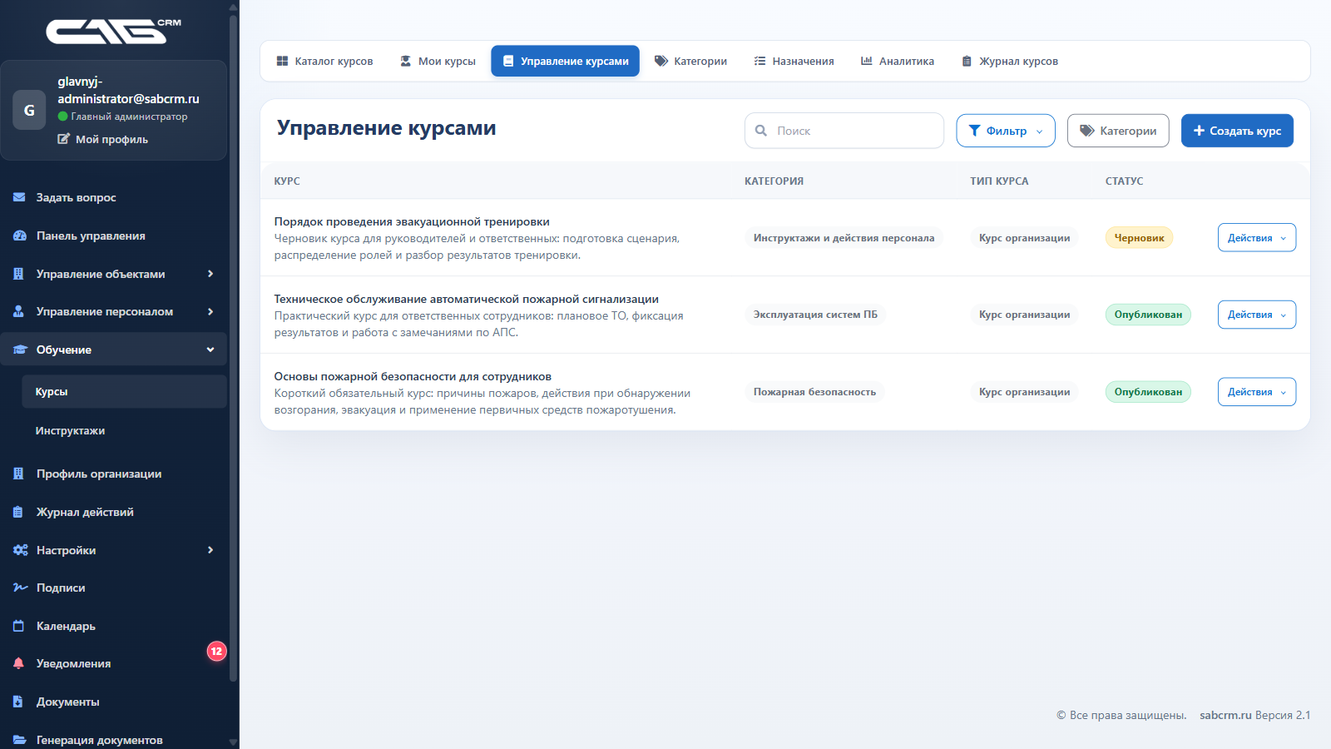Click the chart icon on Аналитика tab

coord(866,61)
